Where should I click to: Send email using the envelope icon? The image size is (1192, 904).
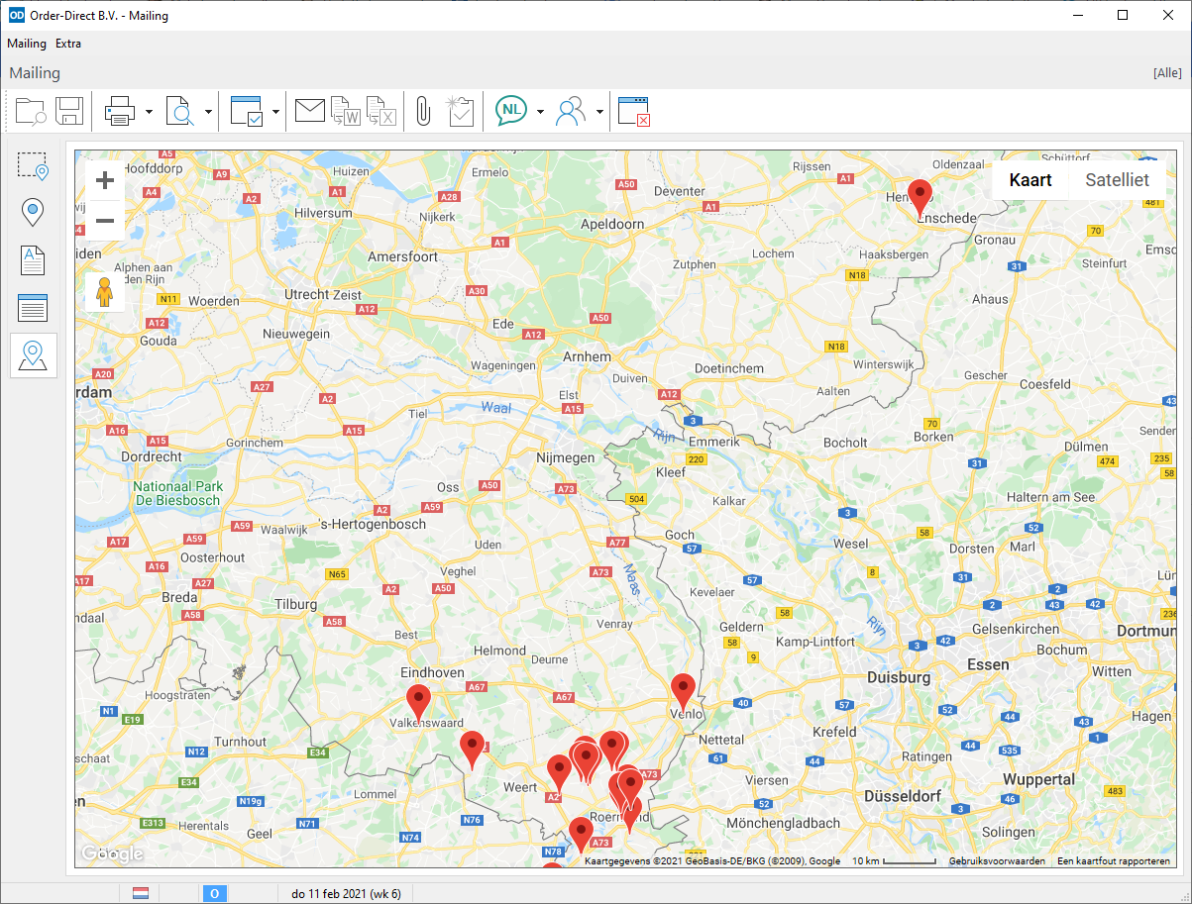pyautogui.click(x=310, y=111)
